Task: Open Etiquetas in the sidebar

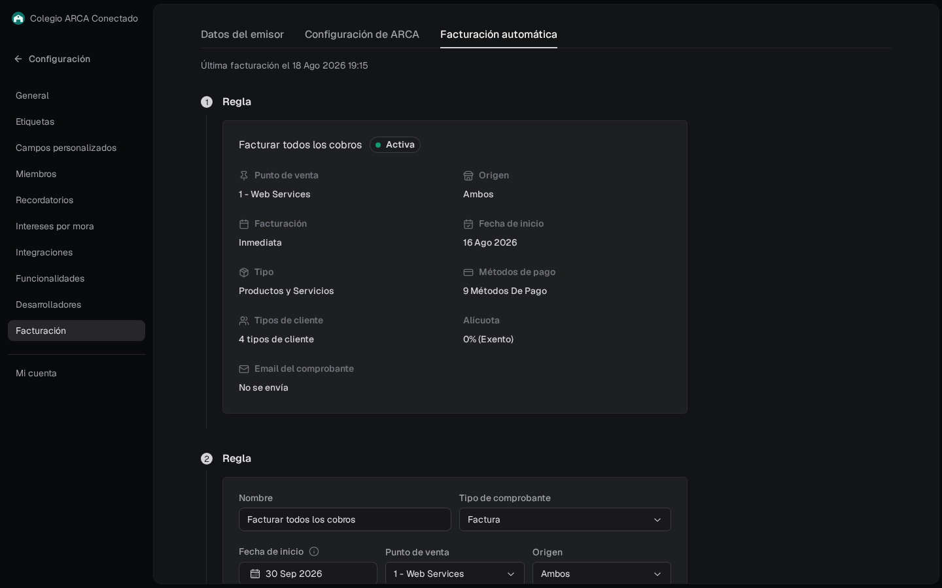Action: pyautogui.click(x=77, y=122)
